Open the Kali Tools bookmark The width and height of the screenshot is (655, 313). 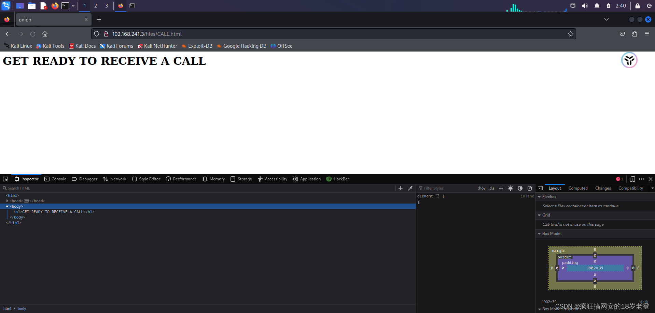(51, 46)
